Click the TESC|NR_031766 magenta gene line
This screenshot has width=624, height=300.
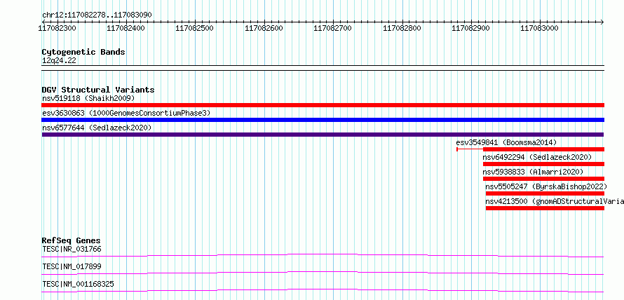(323, 255)
